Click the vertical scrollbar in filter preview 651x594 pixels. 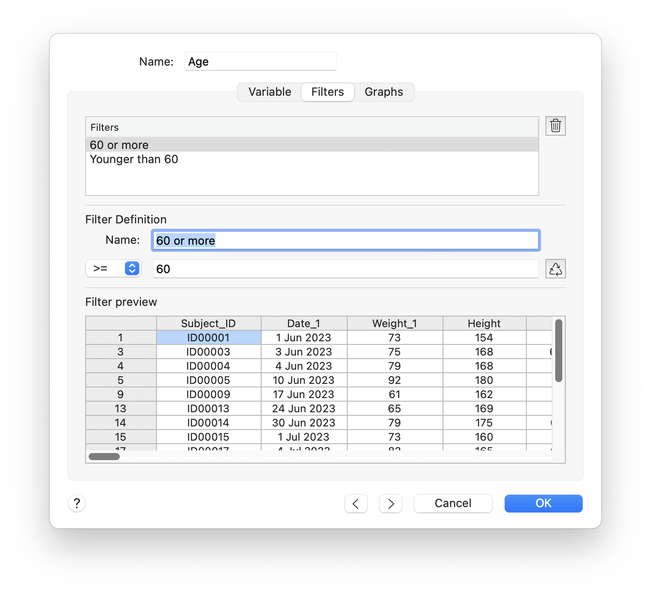(x=558, y=350)
